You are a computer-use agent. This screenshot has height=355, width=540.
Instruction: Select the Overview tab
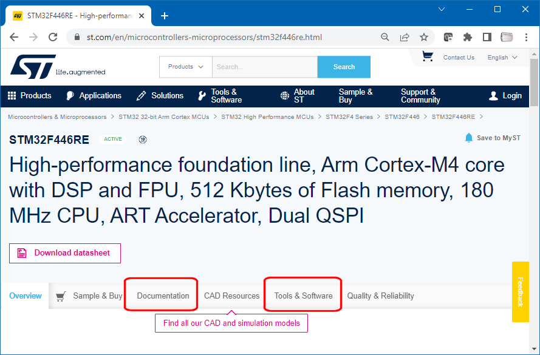click(25, 296)
